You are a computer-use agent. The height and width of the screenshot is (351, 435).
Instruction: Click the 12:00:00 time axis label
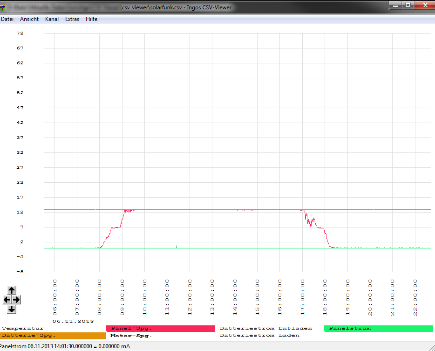click(190, 297)
